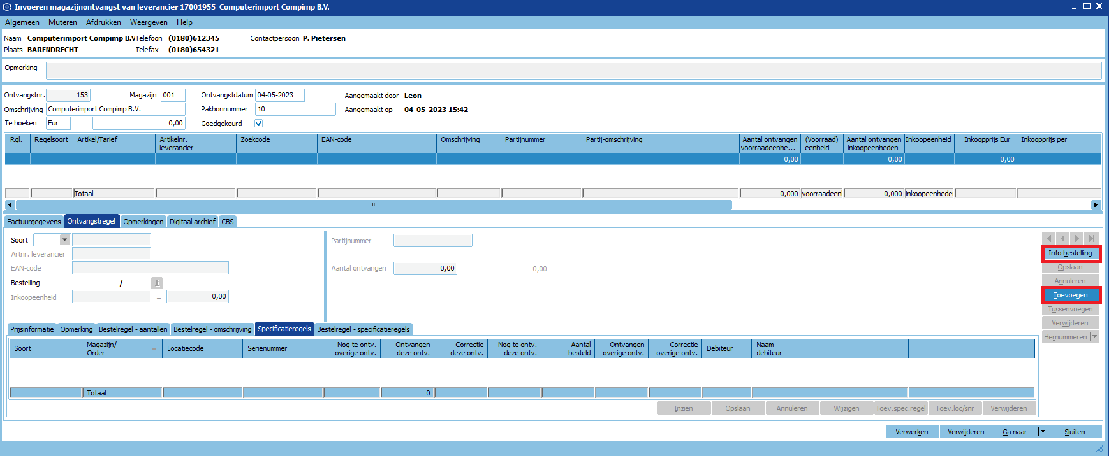The width and height of the screenshot is (1109, 456).
Task: Switch to the Factuurgegevens tab
Action: point(34,222)
